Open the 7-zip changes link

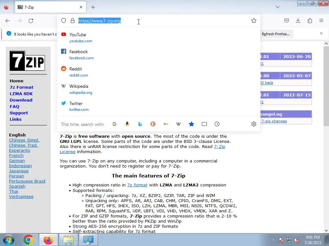[274, 121]
